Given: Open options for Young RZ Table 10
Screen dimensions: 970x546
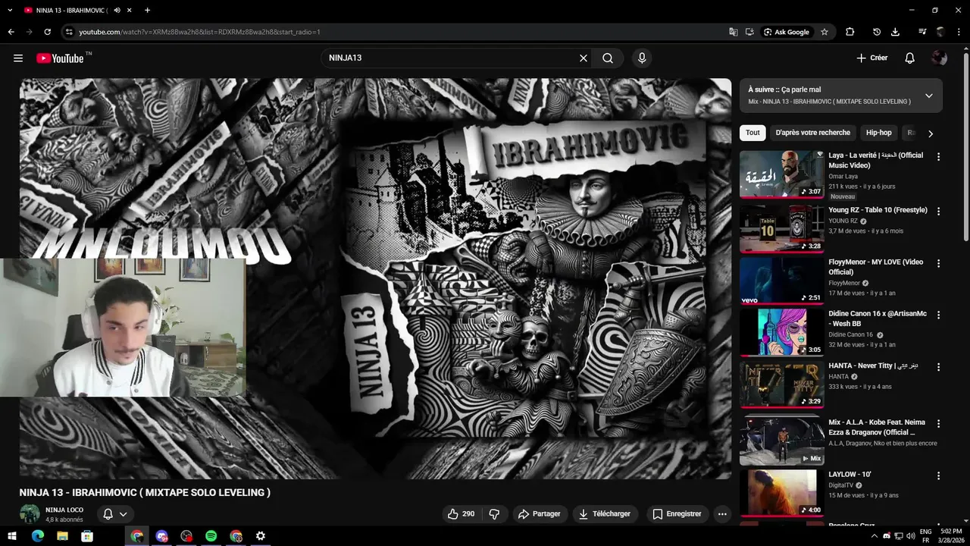Looking at the screenshot, I should click(x=938, y=212).
